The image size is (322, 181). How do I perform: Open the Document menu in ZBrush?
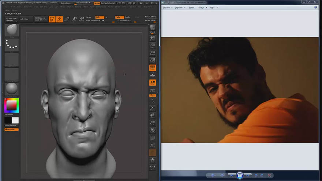coord(27,7)
